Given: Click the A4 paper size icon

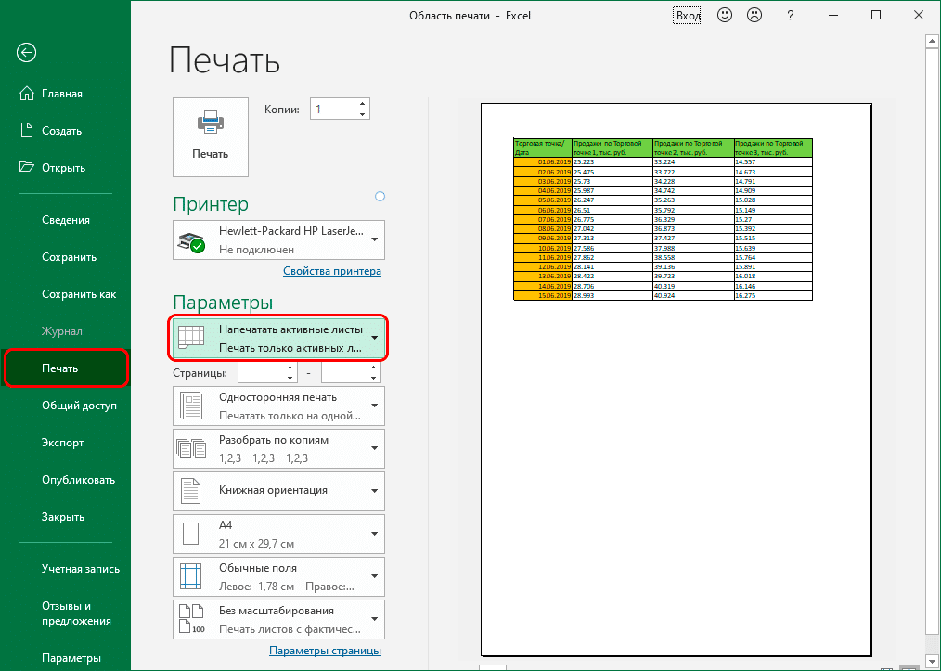Looking at the screenshot, I should coord(190,534).
